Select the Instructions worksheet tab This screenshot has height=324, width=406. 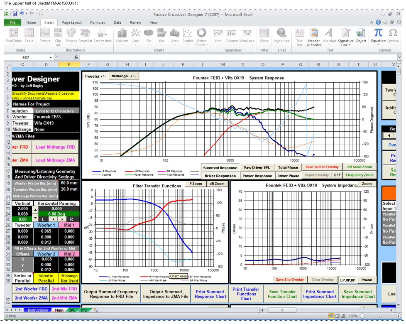pos(37,310)
